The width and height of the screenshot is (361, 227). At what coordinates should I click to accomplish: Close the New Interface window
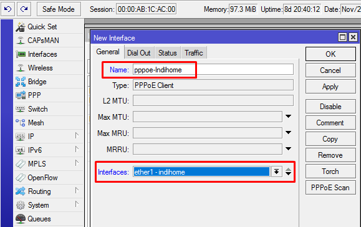(x=353, y=37)
